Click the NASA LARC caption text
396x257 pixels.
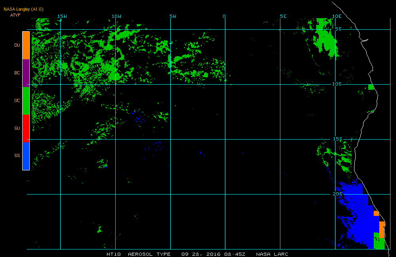[x=272, y=254]
